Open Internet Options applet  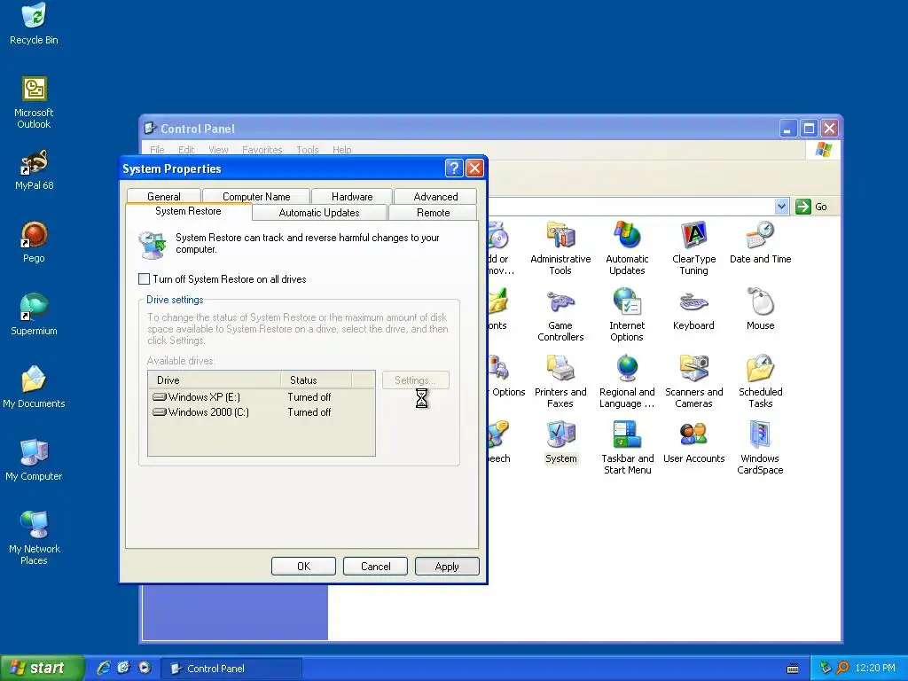pos(627,315)
